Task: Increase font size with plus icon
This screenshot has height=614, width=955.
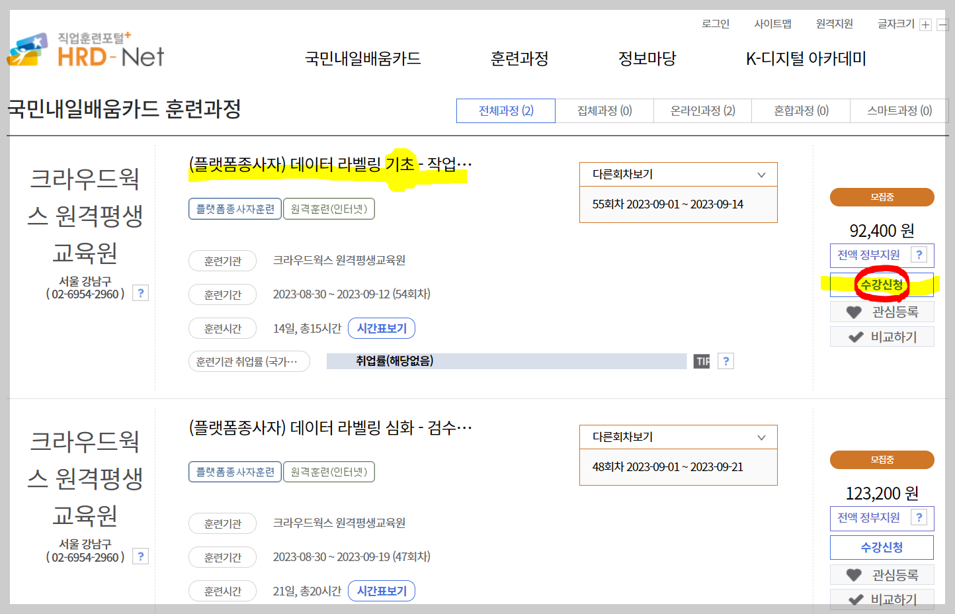Action: tap(925, 25)
